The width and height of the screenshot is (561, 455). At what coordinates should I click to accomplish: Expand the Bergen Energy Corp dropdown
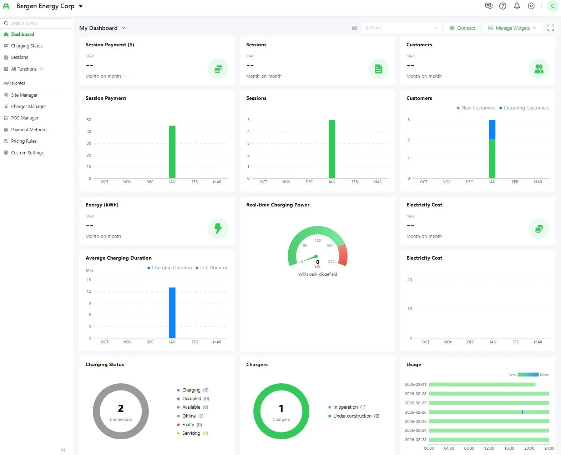pos(81,6)
